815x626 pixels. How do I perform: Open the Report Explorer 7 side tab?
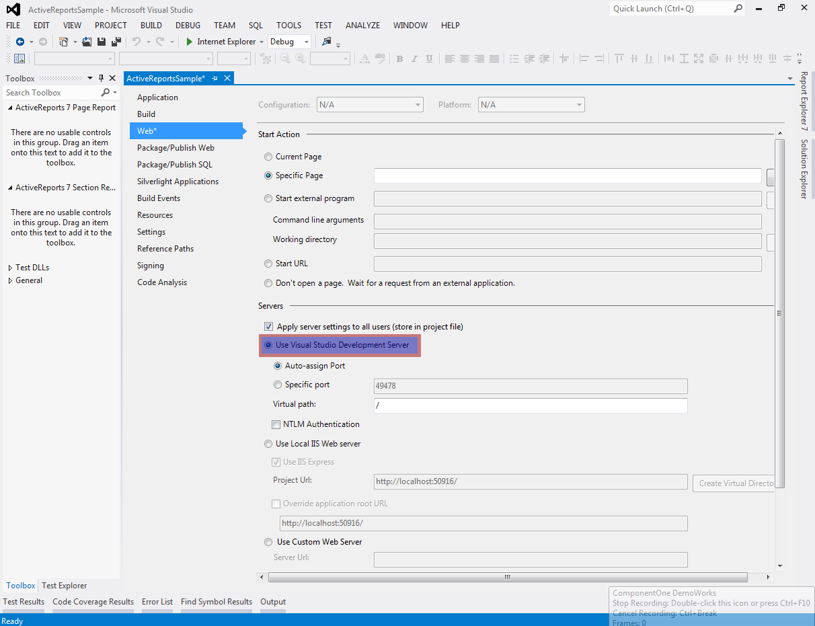pyautogui.click(x=804, y=101)
